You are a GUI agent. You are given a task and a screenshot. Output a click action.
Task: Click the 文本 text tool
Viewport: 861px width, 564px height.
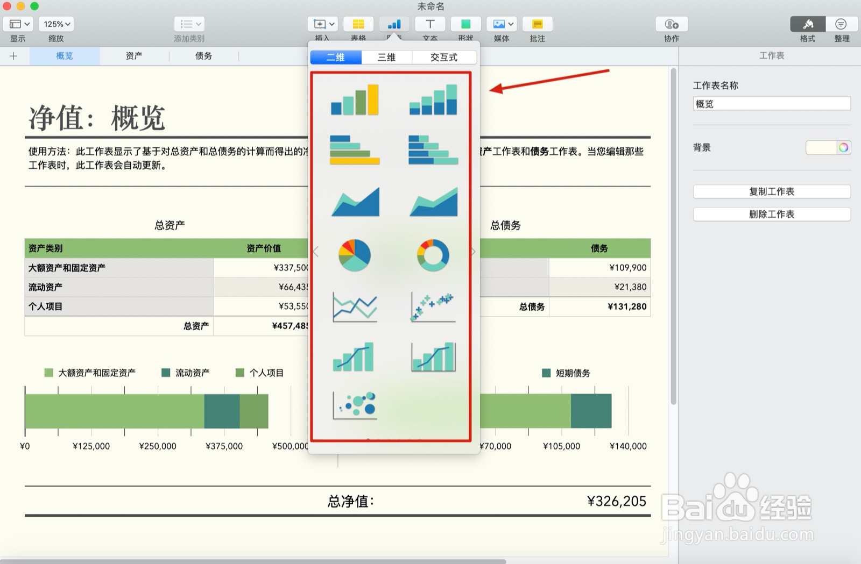(x=430, y=24)
